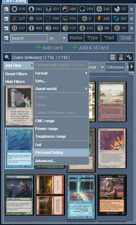The width and height of the screenshot is (136, 225).
Task: Open the wrench settings icon
Action: pyautogui.click(x=129, y=57)
